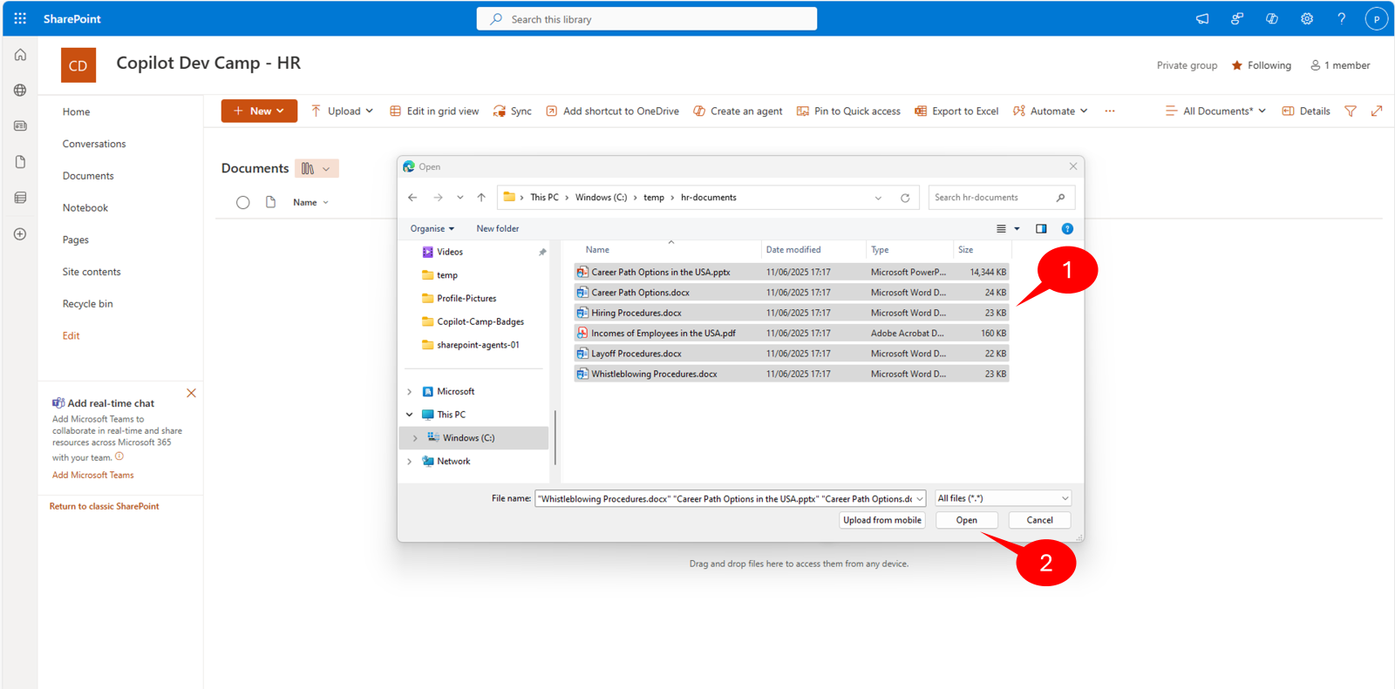
Task: Click Add shortcut to OneDrive
Action: click(x=612, y=111)
